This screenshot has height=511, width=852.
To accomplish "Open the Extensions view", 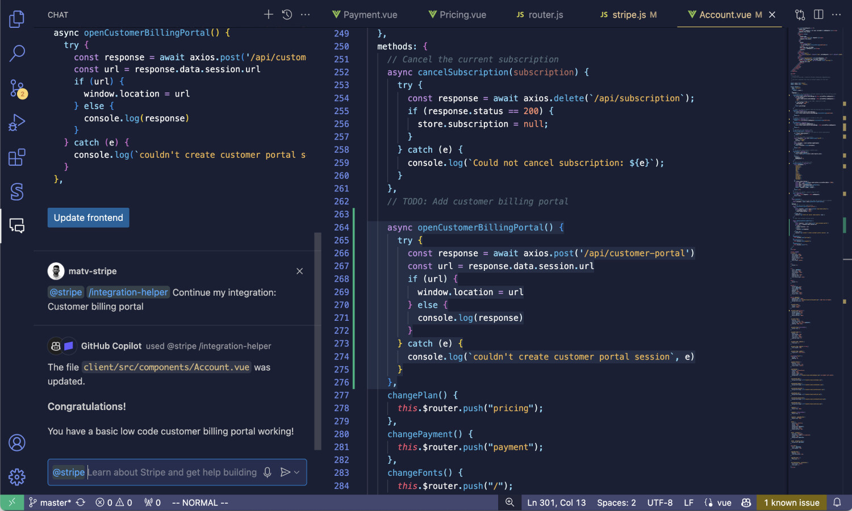I will [17, 157].
